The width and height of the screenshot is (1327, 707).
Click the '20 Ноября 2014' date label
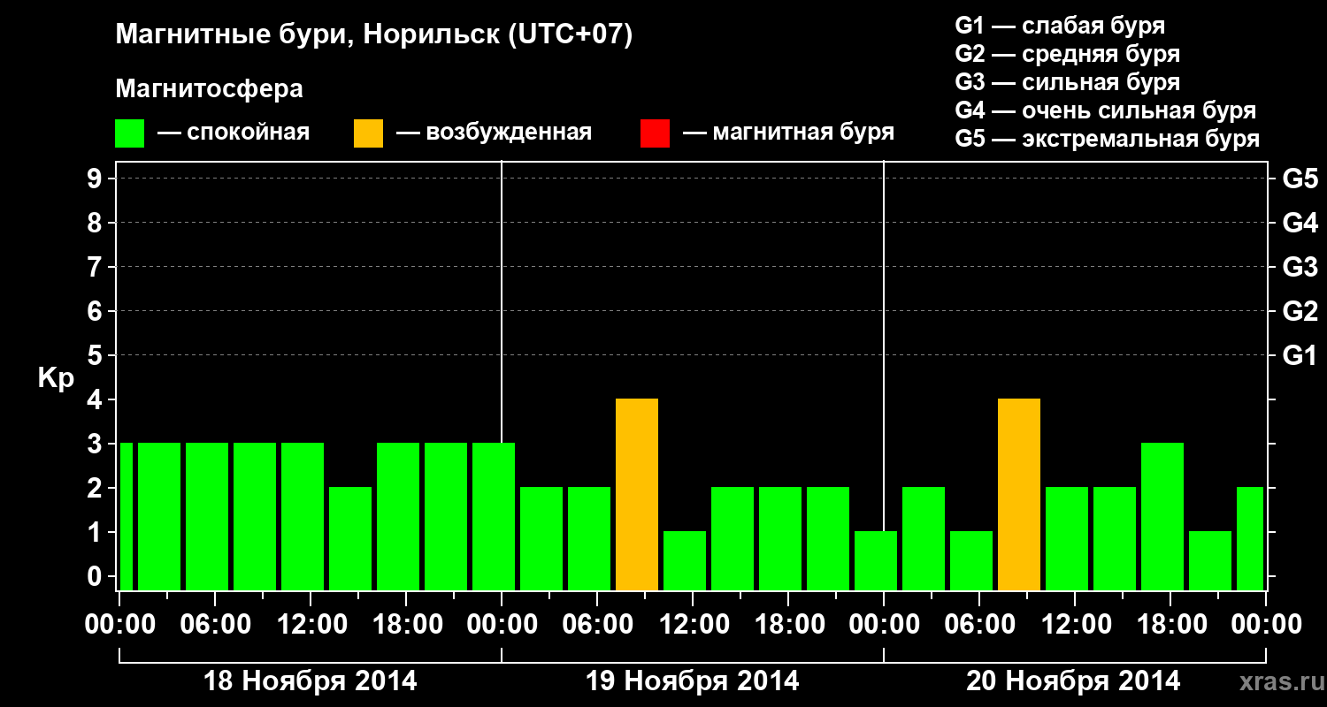(x=1073, y=681)
